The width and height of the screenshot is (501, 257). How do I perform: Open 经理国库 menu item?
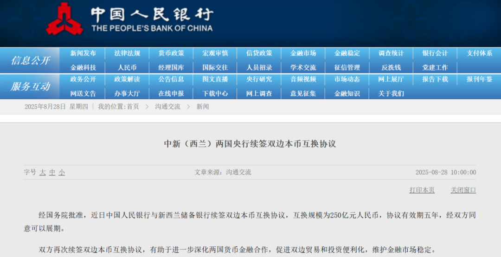(171, 67)
